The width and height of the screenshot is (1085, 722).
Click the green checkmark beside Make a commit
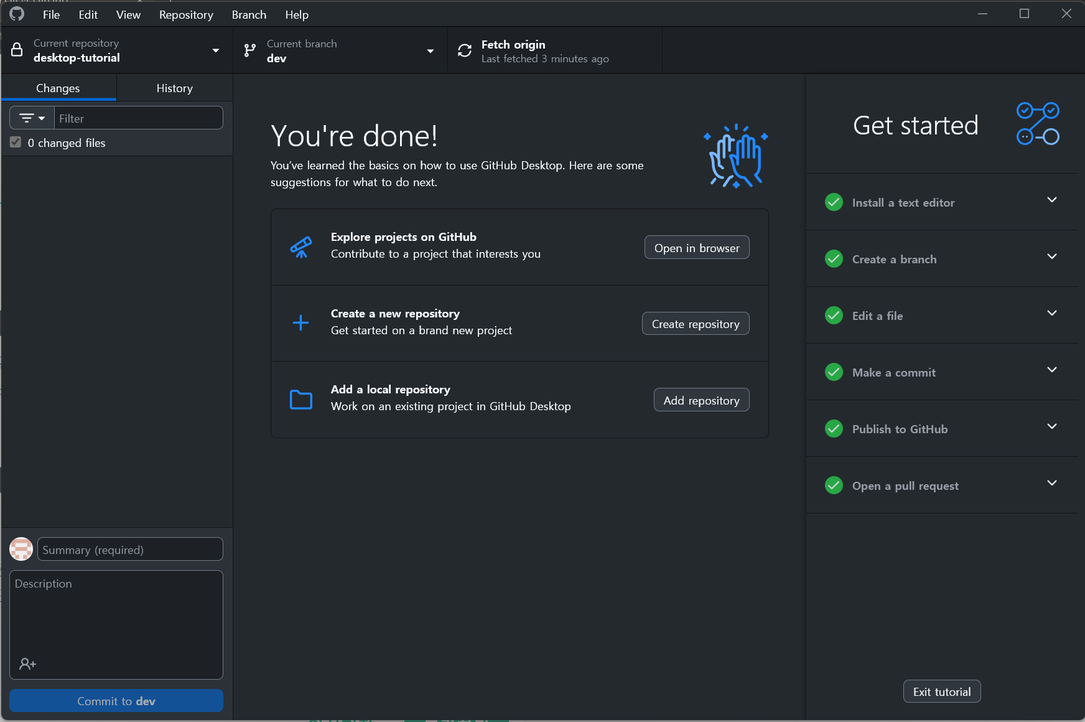834,372
